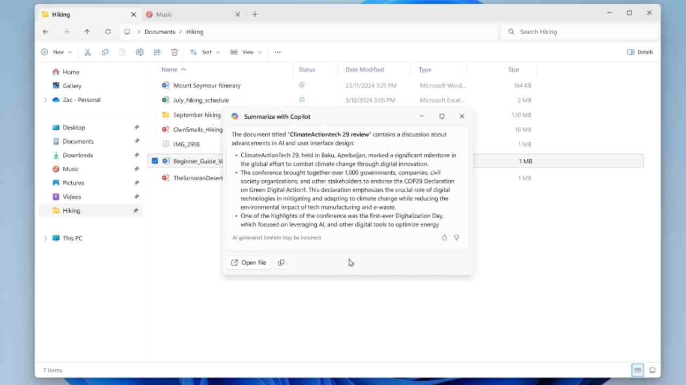Open the New menu
This screenshot has height=385, width=686.
(56, 52)
